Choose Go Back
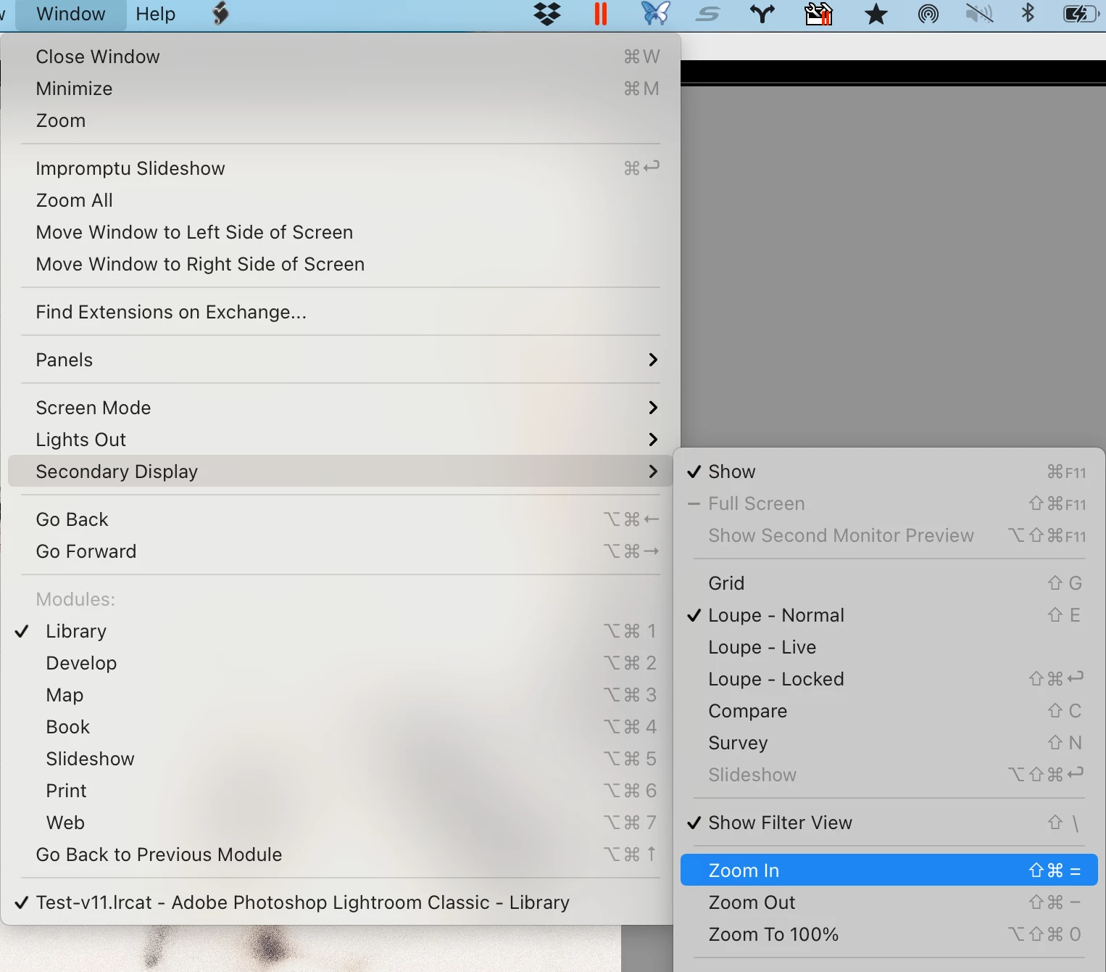This screenshot has height=972, width=1106. pyautogui.click(x=341, y=519)
